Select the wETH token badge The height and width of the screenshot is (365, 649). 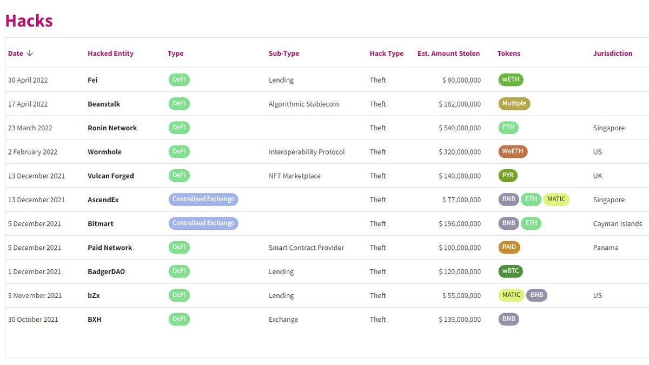click(511, 80)
